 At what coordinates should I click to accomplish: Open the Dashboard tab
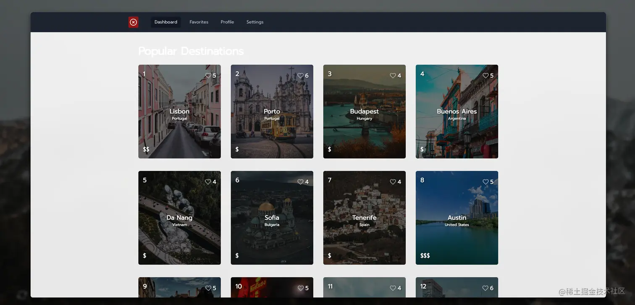[166, 22]
